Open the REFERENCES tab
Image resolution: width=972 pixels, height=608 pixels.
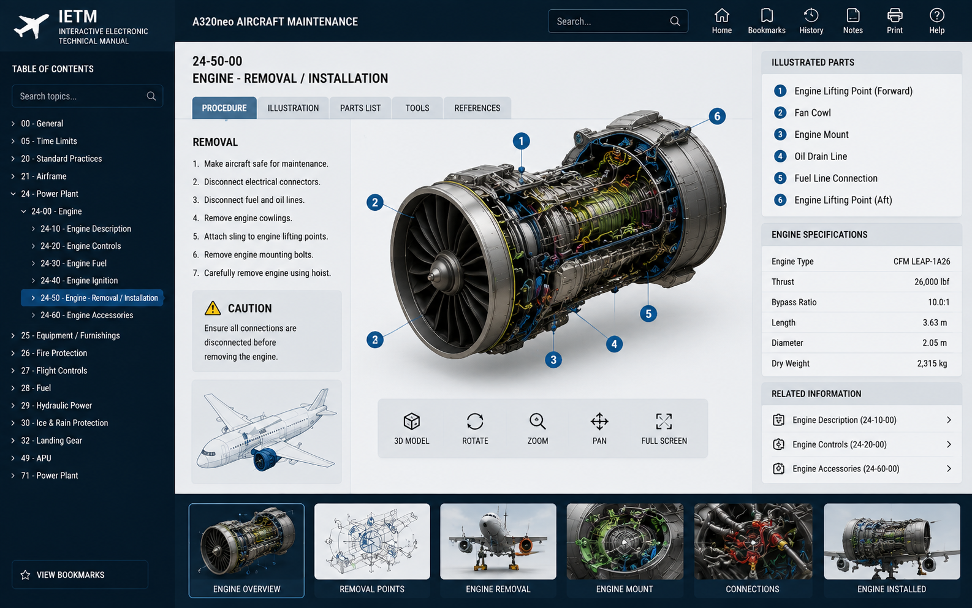(477, 108)
